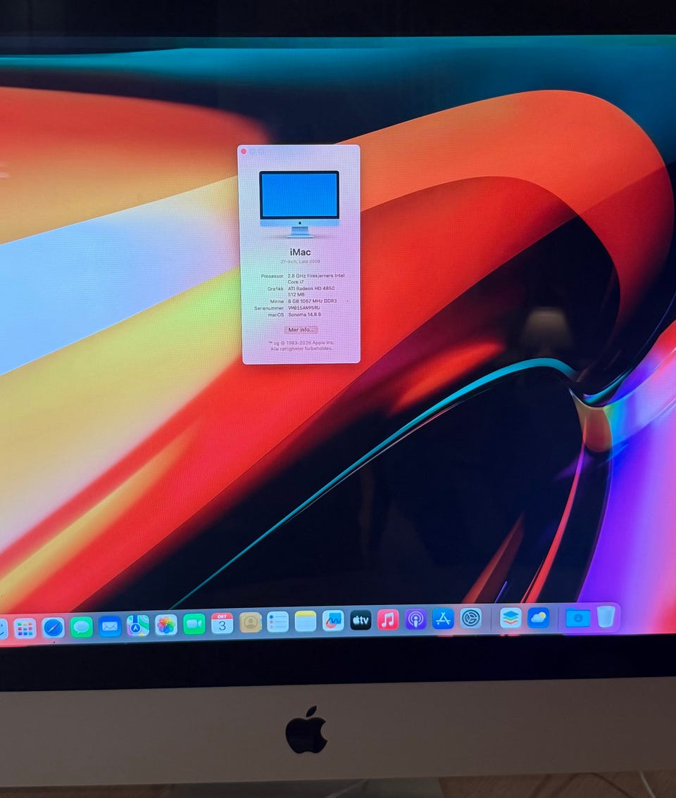This screenshot has height=798, width=676.
Task: Open Mail from the Dock
Action: (110, 626)
